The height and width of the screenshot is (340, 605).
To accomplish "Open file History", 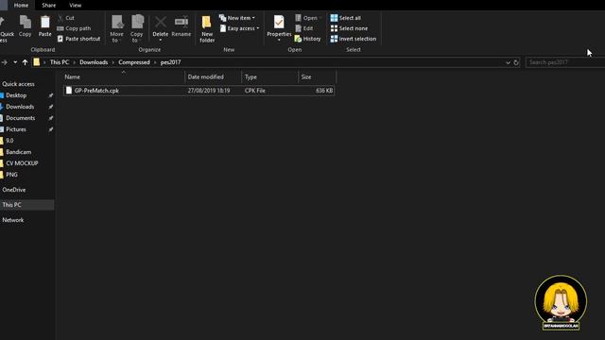I will click(307, 39).
